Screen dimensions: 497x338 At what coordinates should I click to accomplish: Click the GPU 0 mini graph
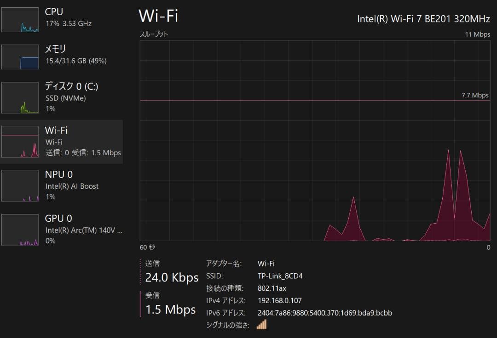[20, 230]
